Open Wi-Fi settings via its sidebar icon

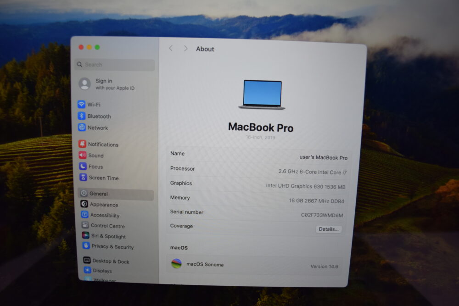(81, 104)
